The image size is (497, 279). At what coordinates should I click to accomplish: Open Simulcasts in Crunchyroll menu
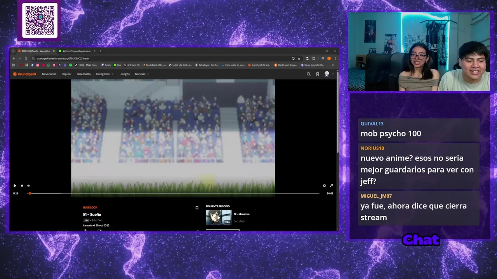pos(83,74)
